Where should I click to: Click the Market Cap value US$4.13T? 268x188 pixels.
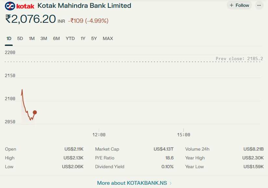coord(164,149)
